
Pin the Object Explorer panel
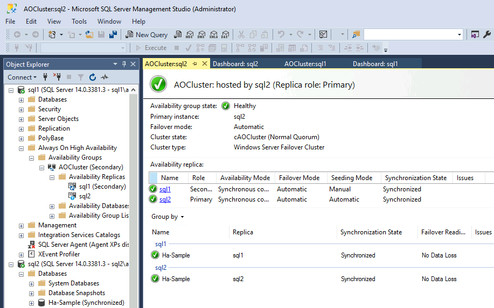pyautogui.click(x=124, y=64)
